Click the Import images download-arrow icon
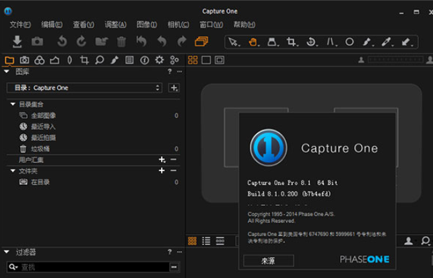Screen dimensions: 433x278 coord(18,42)
